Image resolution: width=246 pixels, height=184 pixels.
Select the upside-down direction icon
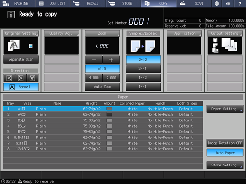pos(32,78)
